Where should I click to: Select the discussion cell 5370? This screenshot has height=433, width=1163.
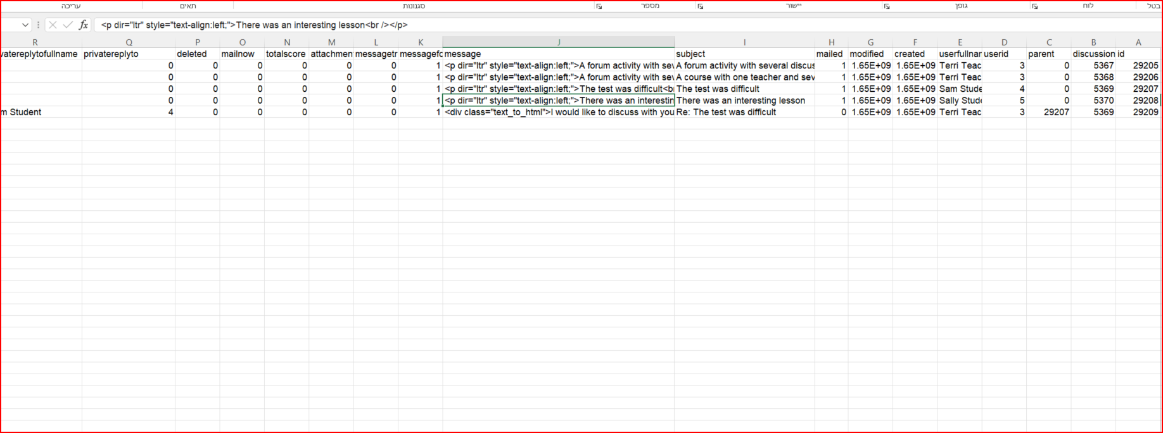1093,101
